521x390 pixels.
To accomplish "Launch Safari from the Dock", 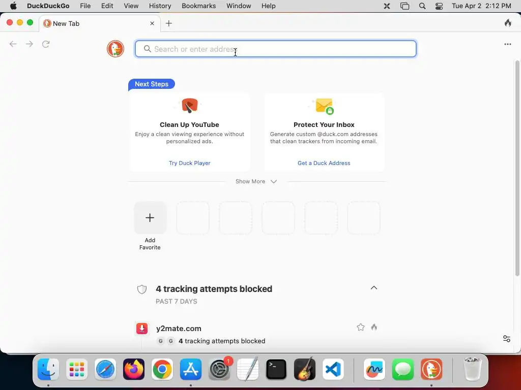I will coord(105,369).
